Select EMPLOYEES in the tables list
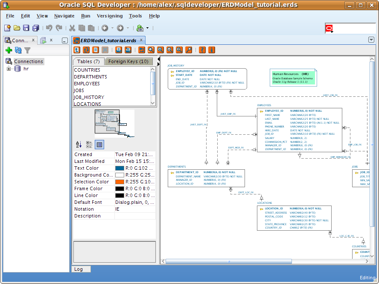 pyautogui.click(x=87, y=84)
